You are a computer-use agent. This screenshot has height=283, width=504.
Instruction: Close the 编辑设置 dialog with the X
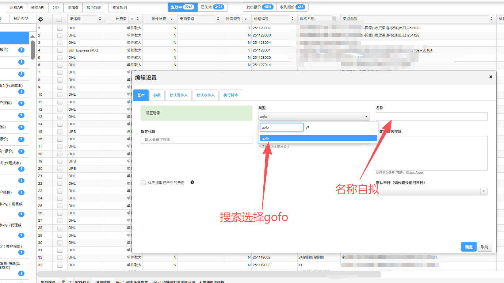(490, 77)
